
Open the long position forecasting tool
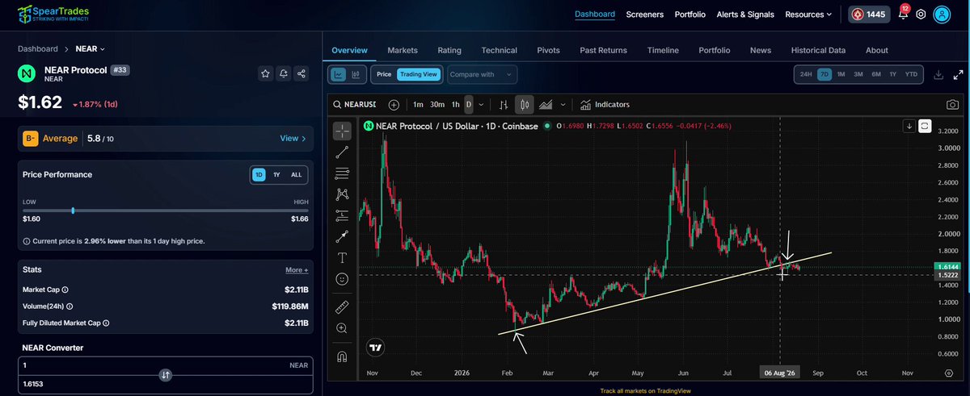(x=343, y=215)
